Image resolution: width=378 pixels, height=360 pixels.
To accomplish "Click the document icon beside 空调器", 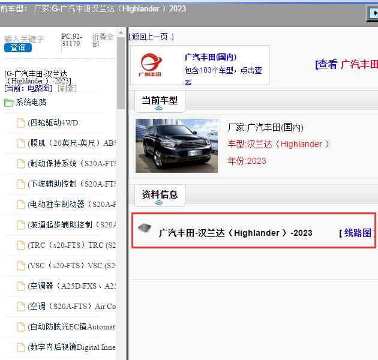I will (21, 286).
